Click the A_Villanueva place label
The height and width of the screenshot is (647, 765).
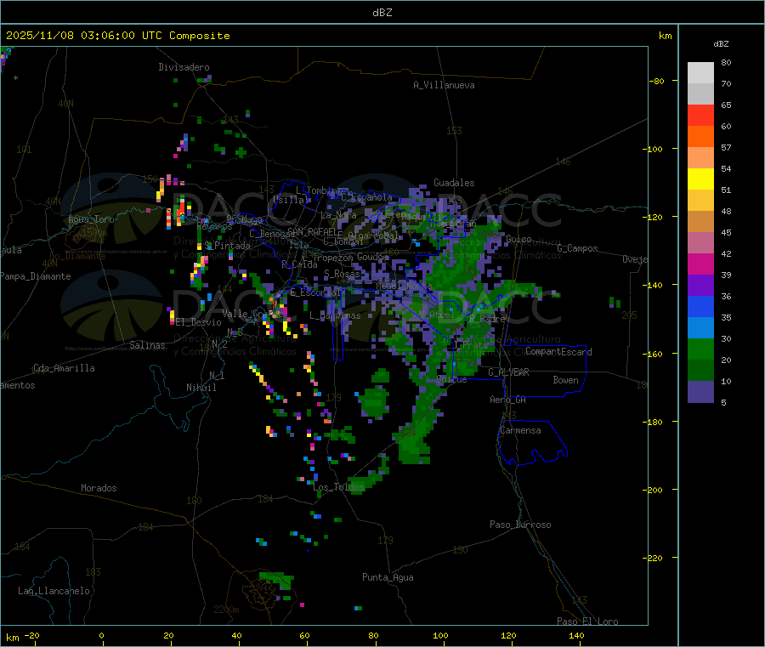point(444,85)
